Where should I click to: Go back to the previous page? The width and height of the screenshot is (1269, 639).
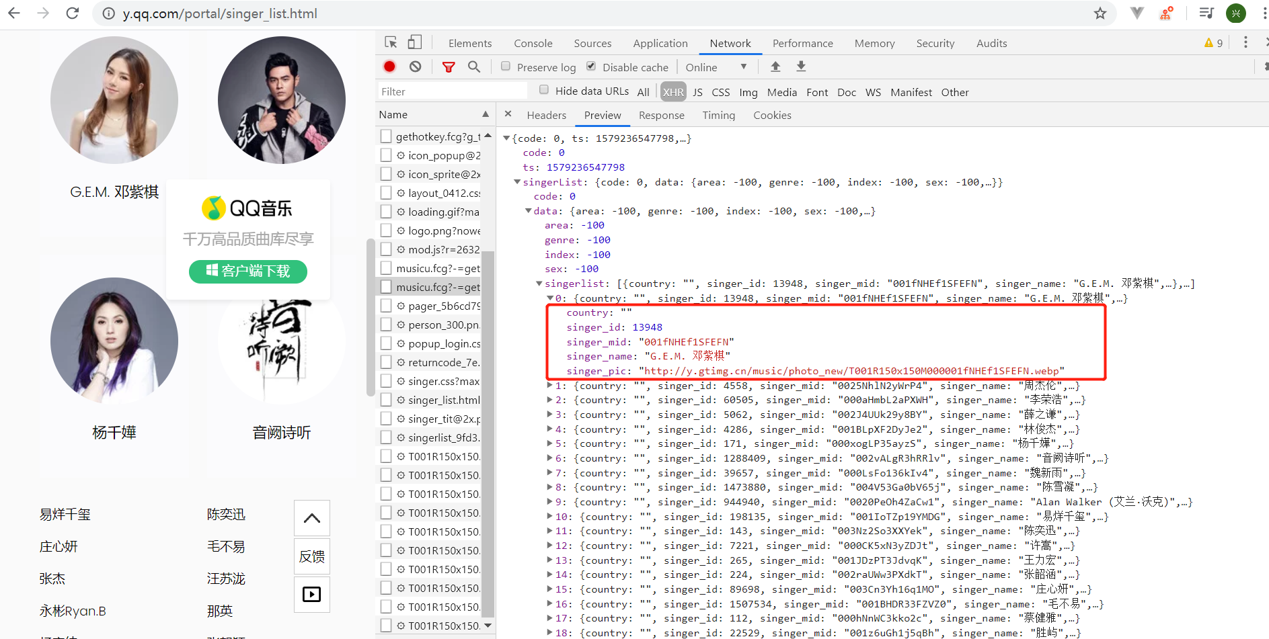point(14,13)
